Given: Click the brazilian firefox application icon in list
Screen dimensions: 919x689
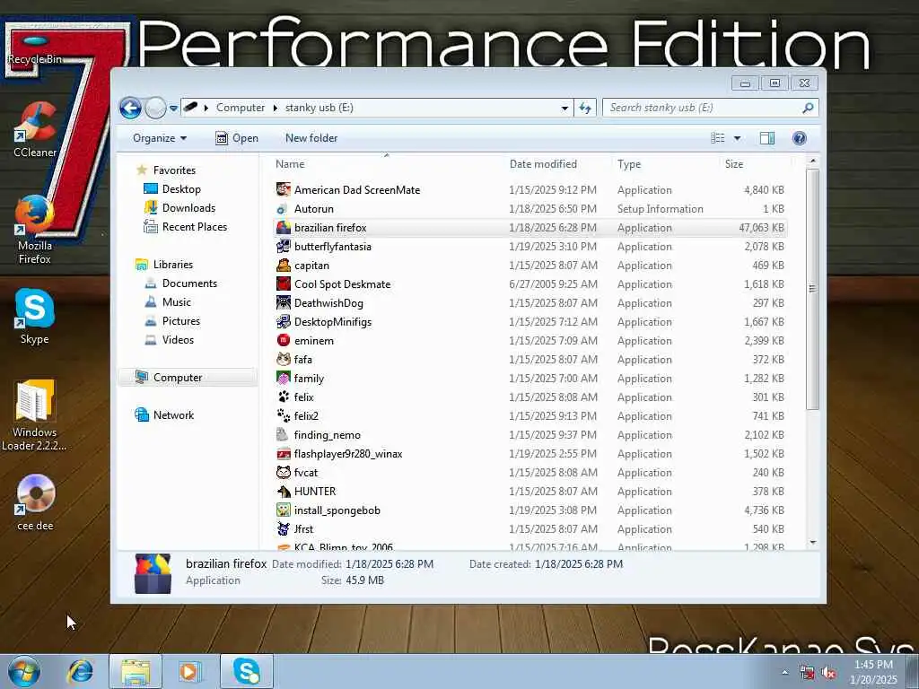Looking at the screenshot, I should (x=284, y=227).
